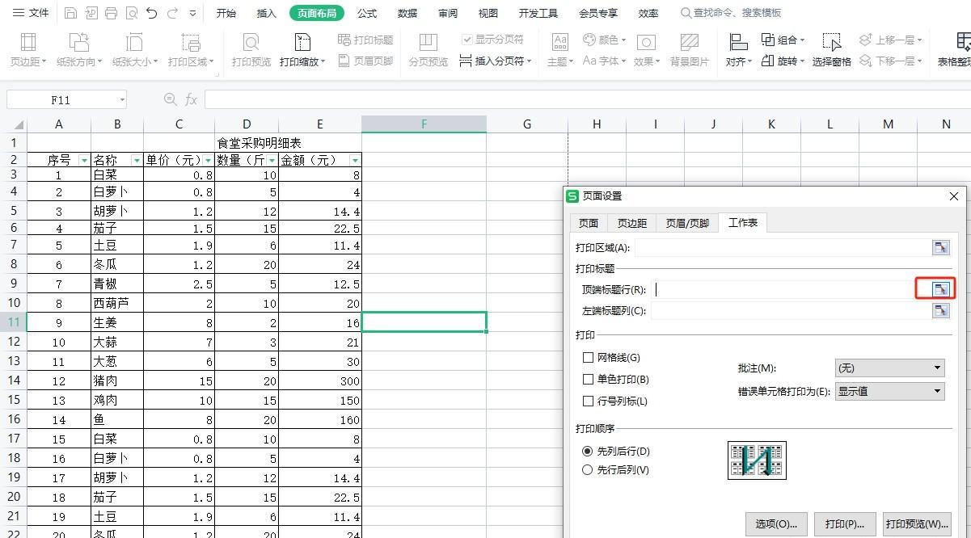Open the 错误单元格打印为 dropdown

coord(889,391)
